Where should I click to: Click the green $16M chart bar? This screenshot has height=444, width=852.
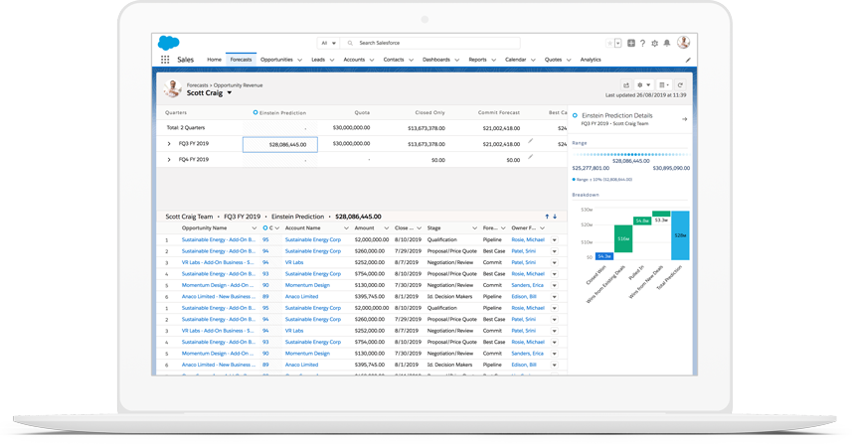(623, 238)
